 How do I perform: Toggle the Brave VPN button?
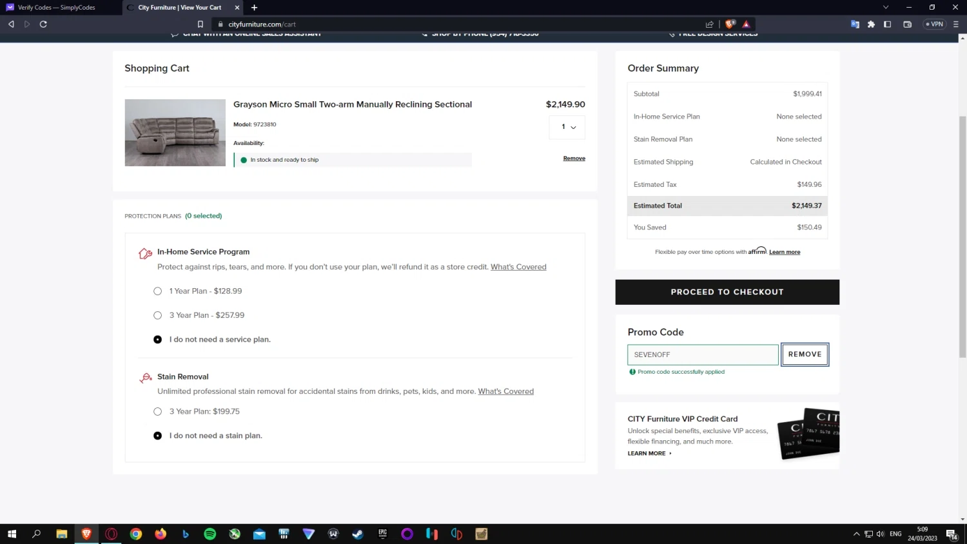tap(935, 24)
